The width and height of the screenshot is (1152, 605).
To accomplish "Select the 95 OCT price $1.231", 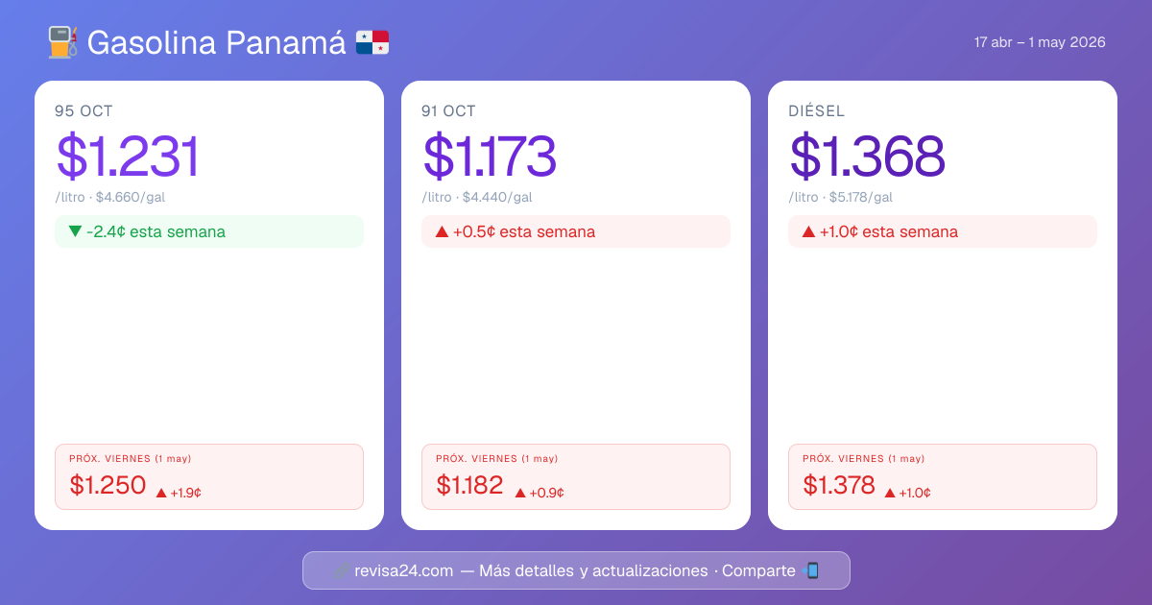I will (x=128, y=157).
